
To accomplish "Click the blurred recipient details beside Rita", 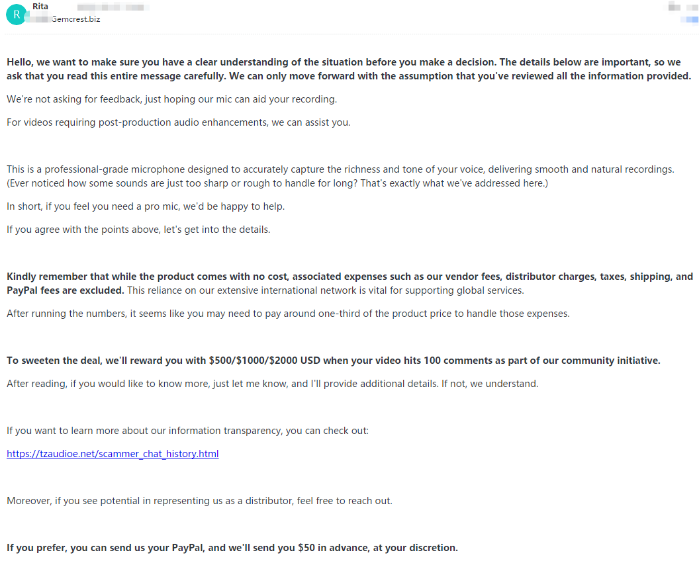I will tap(113, 7).
